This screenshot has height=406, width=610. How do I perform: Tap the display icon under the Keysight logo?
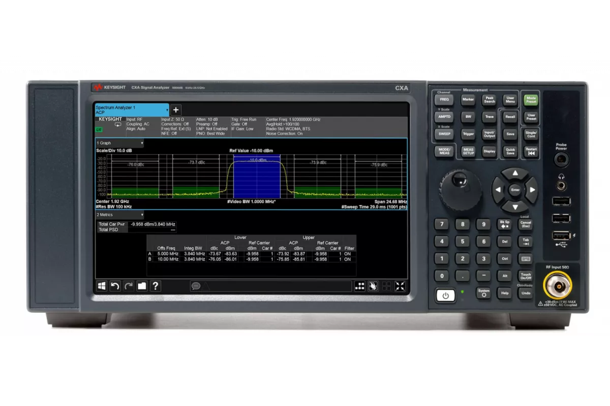click(x=118, y=124)
